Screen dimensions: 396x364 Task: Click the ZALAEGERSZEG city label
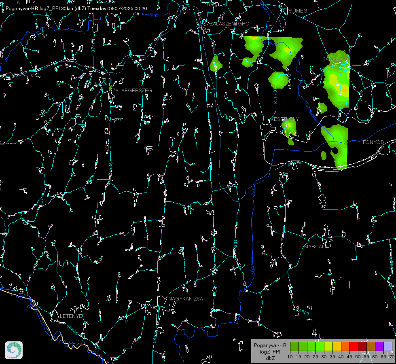[132, 91]
